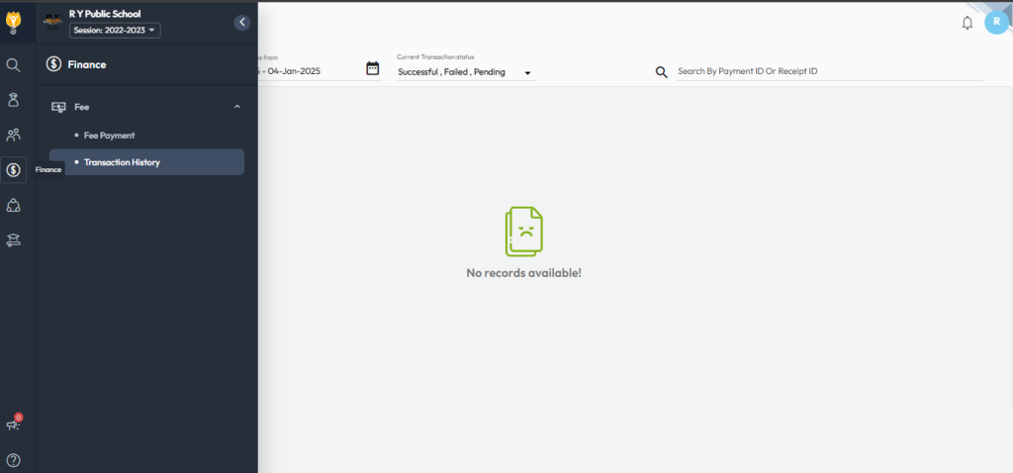
Task: Click the search icon in left sidebar
Action: click(x=14, y=65)
